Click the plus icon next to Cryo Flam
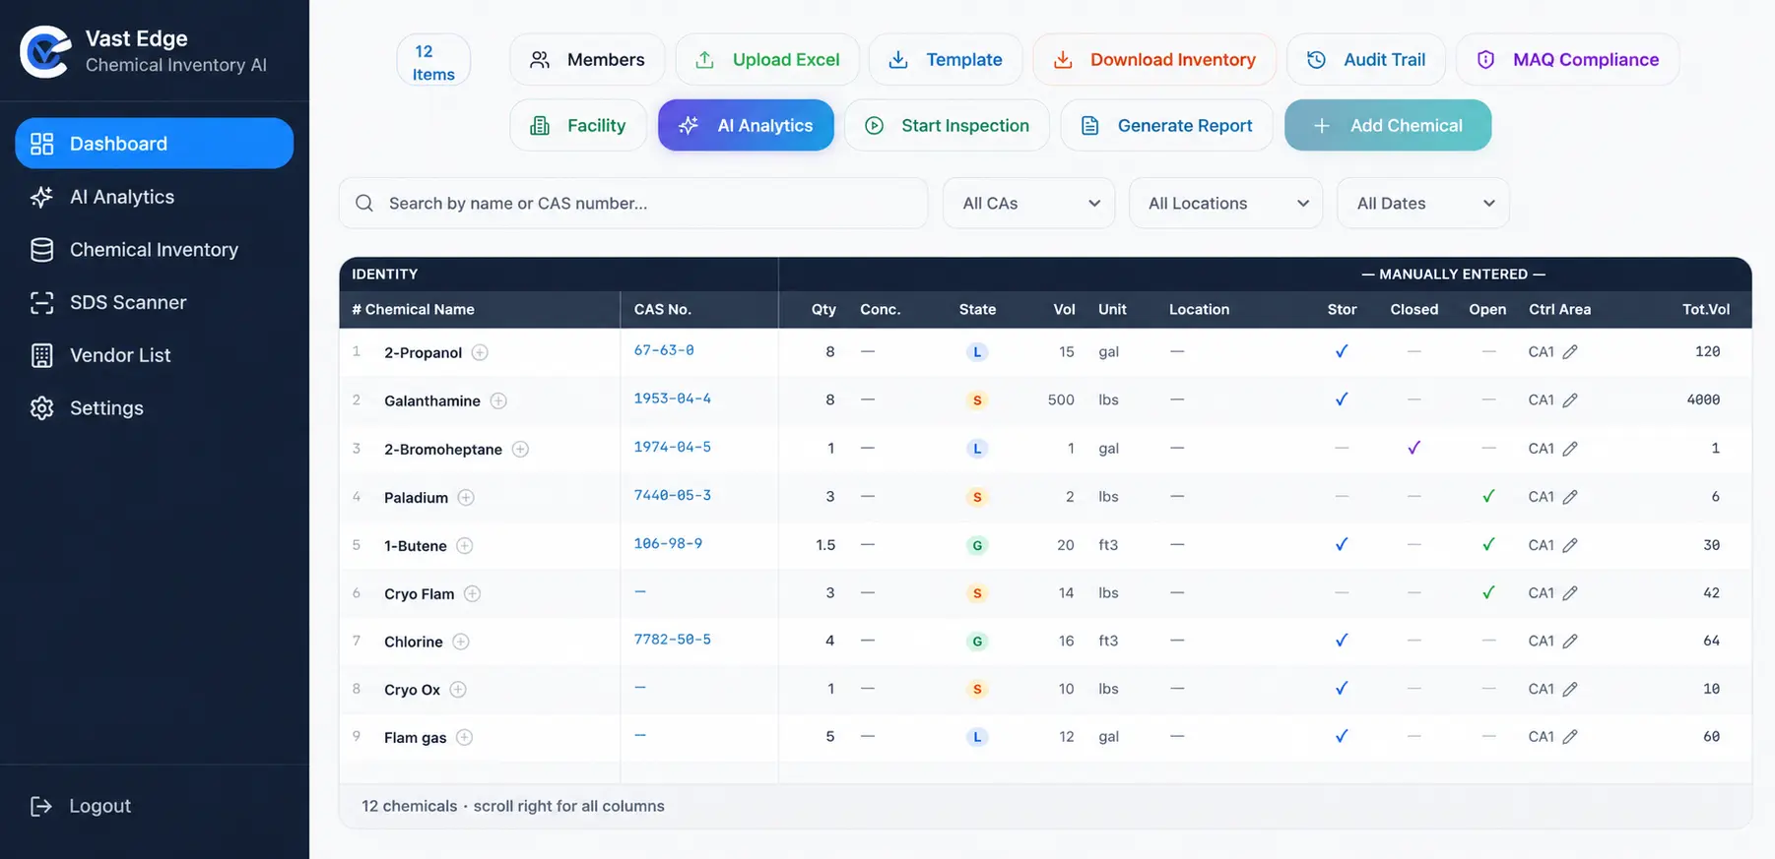This screenshot has height=859, width=1775. 473,593
